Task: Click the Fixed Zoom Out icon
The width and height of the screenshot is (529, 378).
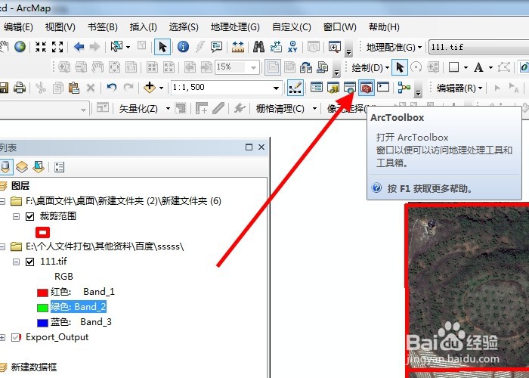Action: tap(57, 47)
